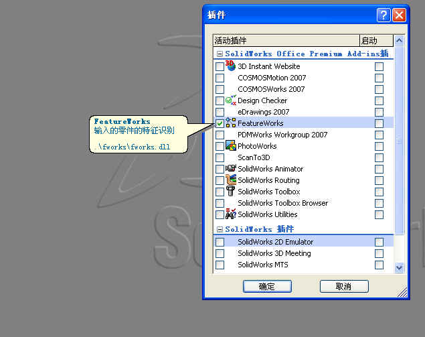The width and height of the screenshot is (425, 337).
Task: Enable COSMOSWorks 2007 active checkbox
Action: pyautogui.click(x=220, y=90)
